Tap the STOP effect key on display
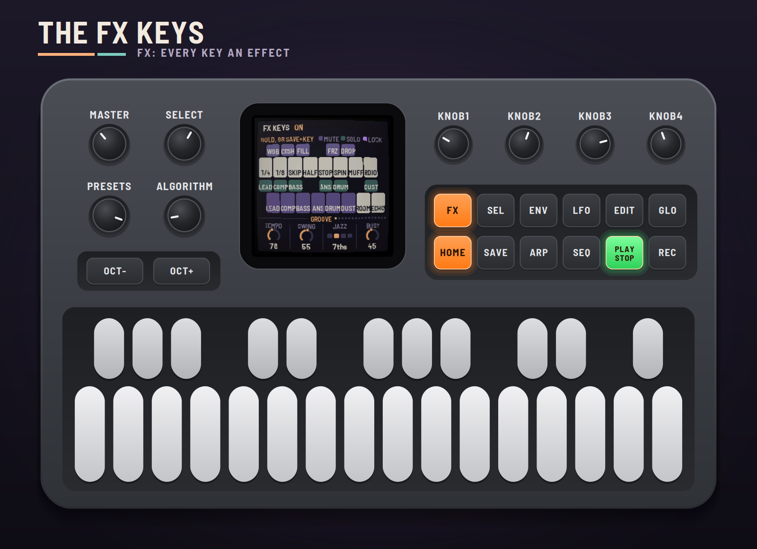The width and height of the screenshot is (757, 549). click(325, 167)
